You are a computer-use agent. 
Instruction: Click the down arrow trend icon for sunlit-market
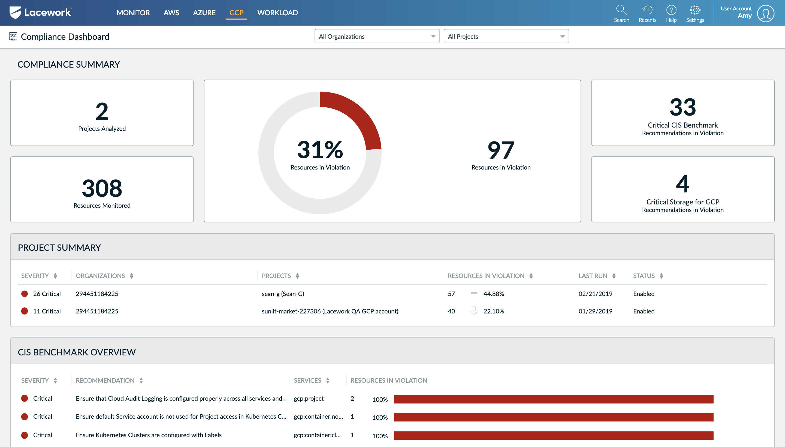(474, 311)
